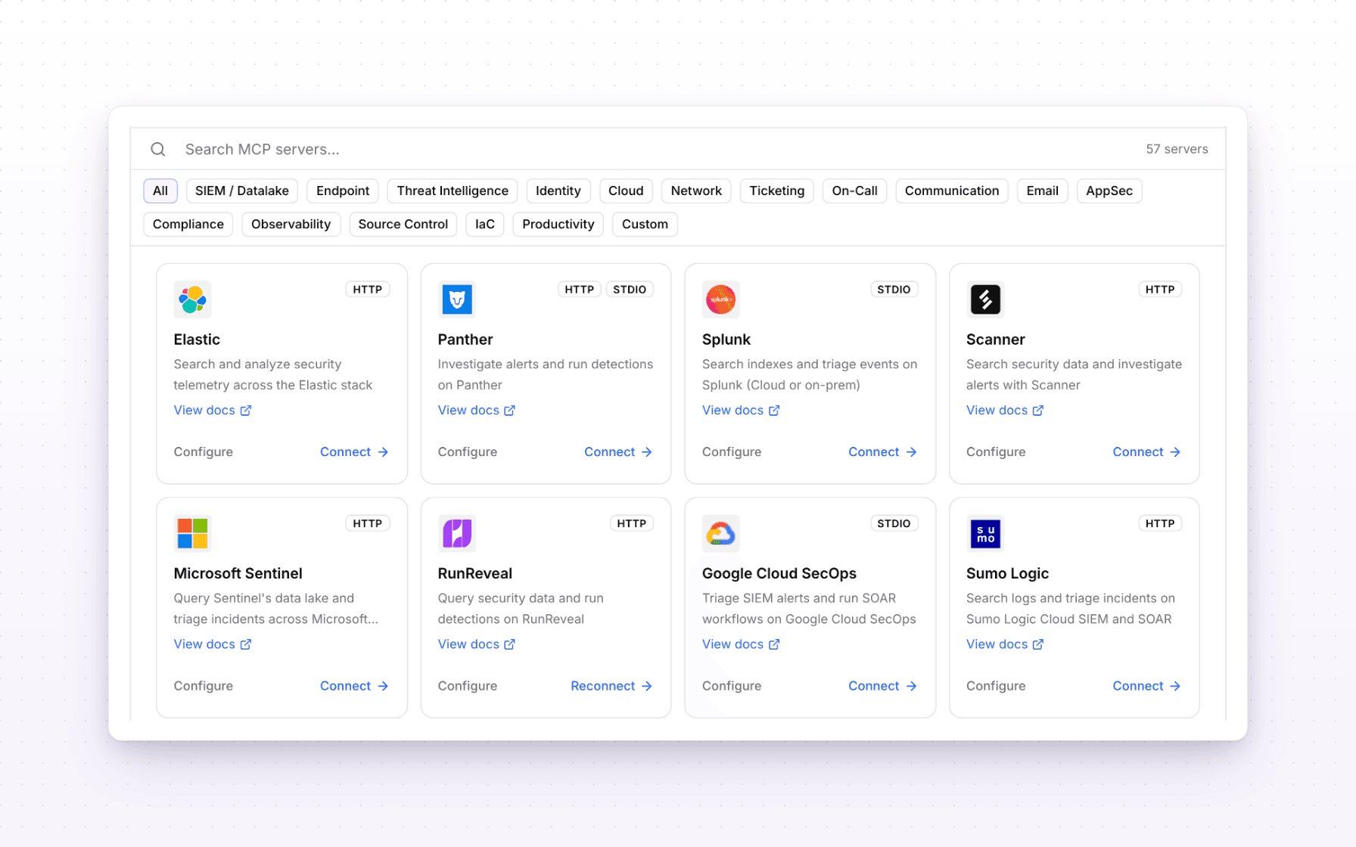The height and width of the screenshot is (847, 1356).
Task: Filter by Ticketing category
Action: tap(777, 191)
